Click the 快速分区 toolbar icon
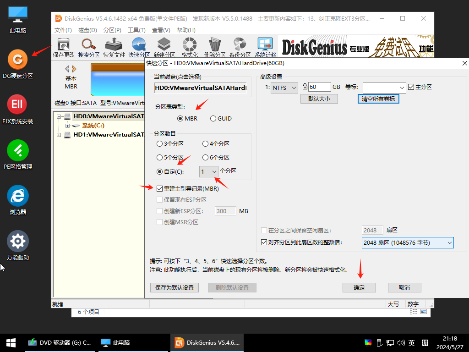 coord(139,47)
